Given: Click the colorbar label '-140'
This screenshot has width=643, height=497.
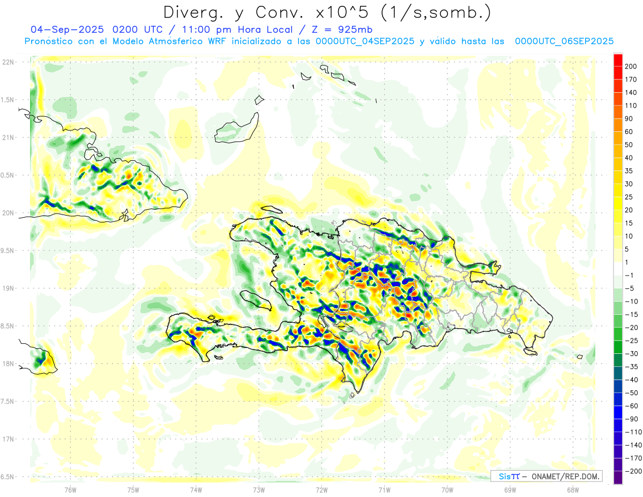Looking at the screenshot, I should click(634, 445).
